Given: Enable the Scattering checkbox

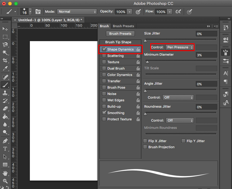Looking at the screenshot, I should click(x=104, y=56).
